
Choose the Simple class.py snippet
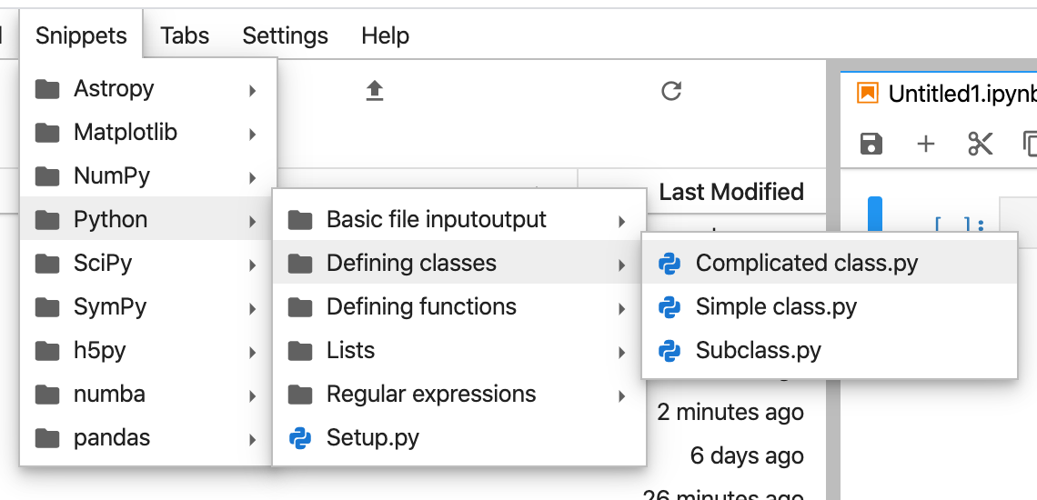click(x=776, y=307)
